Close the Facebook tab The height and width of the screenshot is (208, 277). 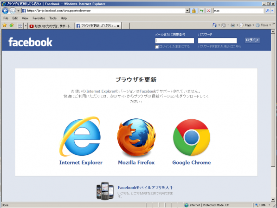[x=118, y=26]
